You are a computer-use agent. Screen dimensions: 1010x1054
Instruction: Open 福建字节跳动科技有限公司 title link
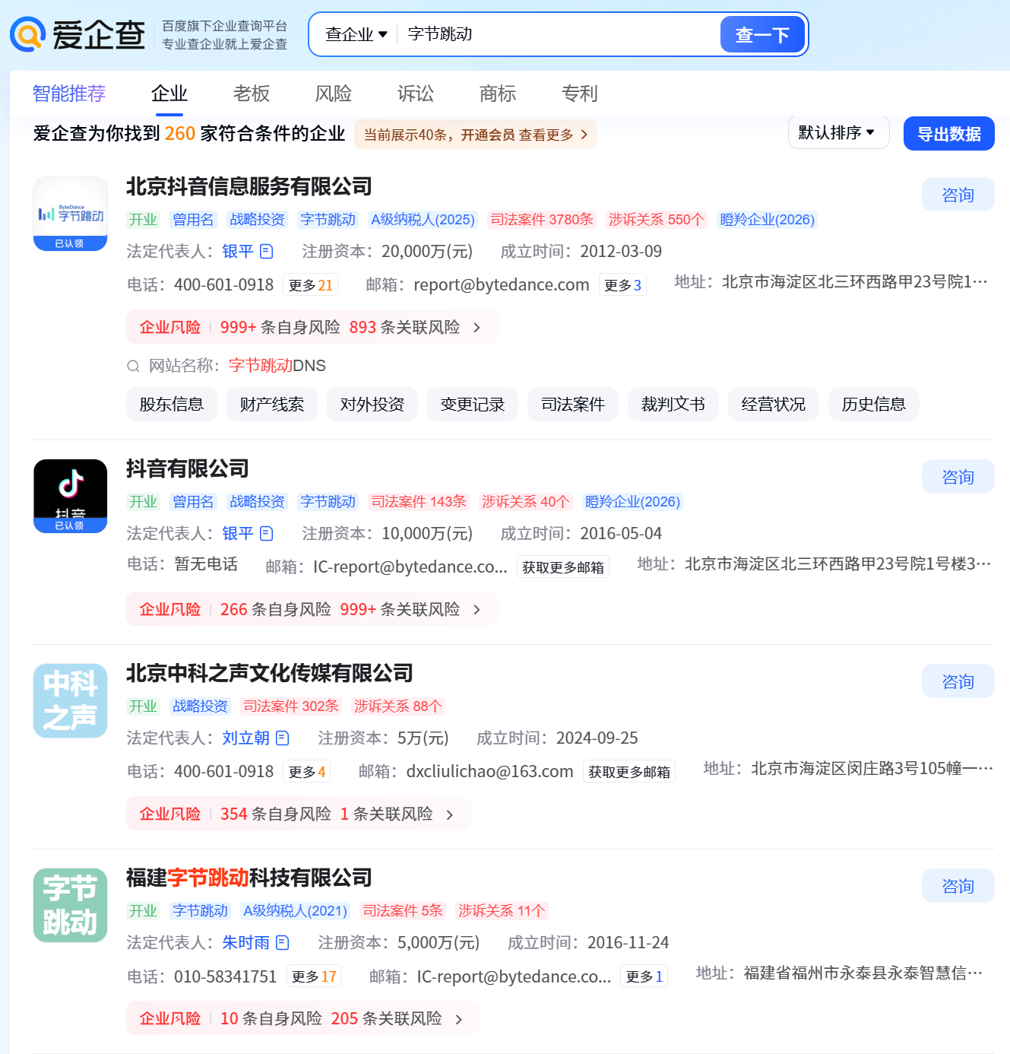click(x=249, y=878)
